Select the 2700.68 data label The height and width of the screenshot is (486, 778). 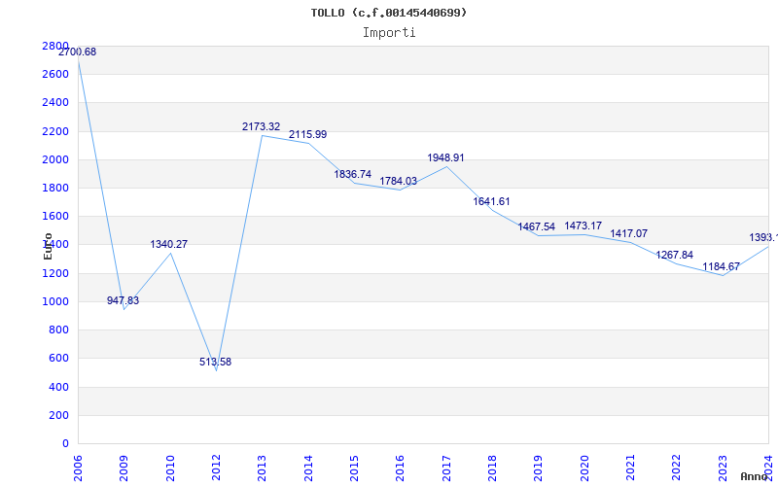(x=78, y=52)
